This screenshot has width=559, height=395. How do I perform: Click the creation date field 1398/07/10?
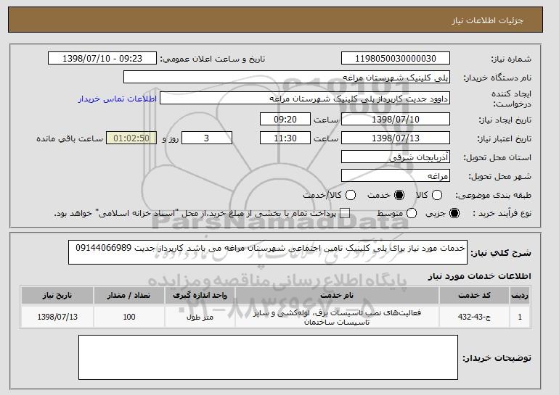(x=396, y=119)
